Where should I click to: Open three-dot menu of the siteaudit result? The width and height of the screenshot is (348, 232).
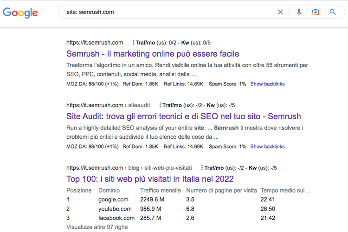click(160, 105)
